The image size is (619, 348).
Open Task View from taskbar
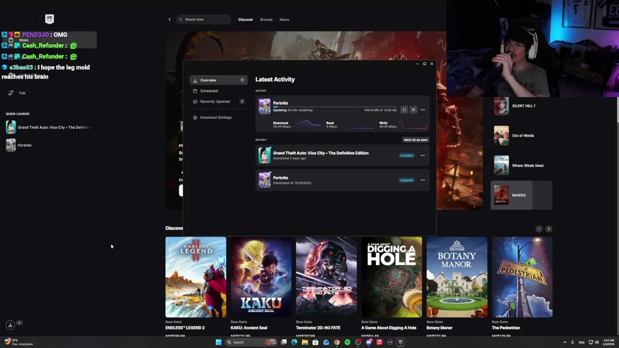tap(284, 342)
